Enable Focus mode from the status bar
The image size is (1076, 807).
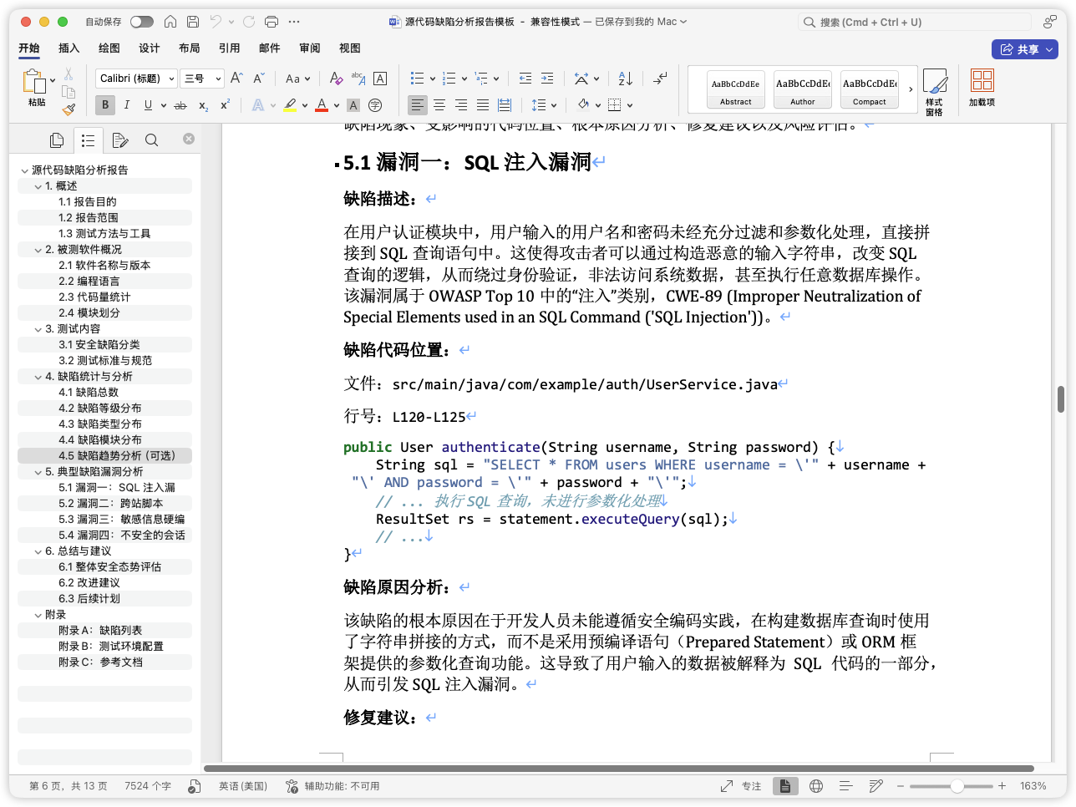741,786
